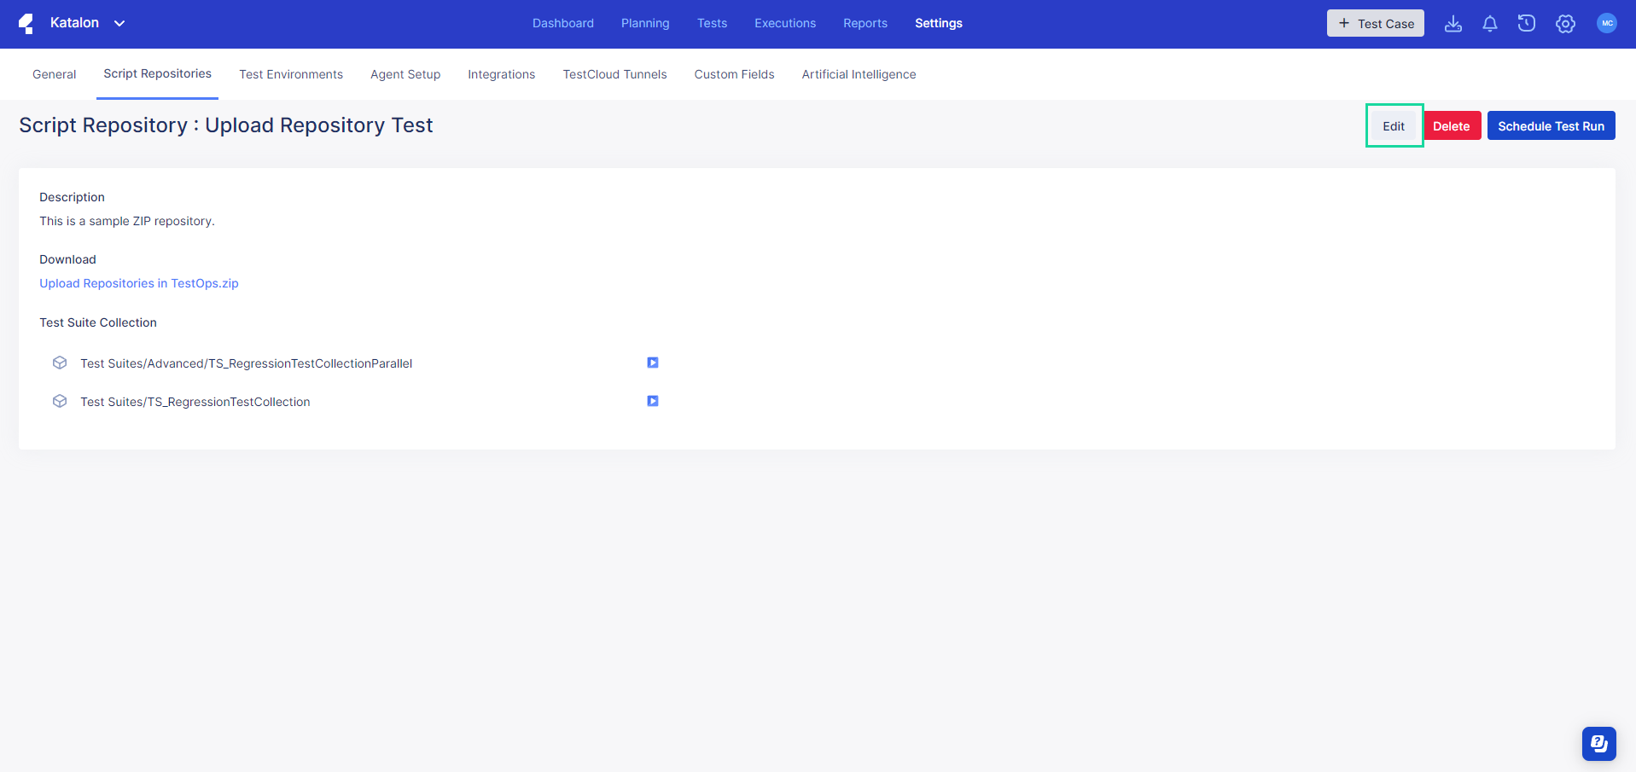
Task: Switch to the Test Environments tab
Action: 290,74
